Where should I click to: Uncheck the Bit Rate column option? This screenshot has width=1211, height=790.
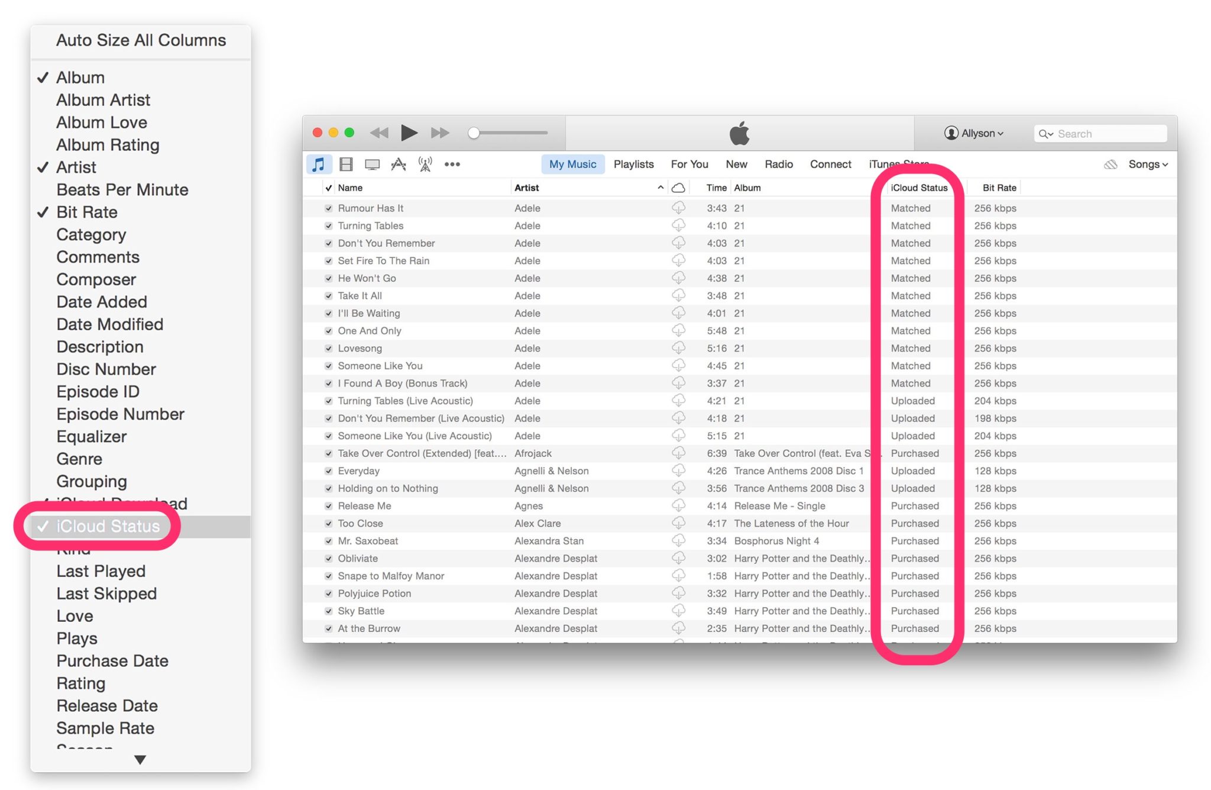point(141,212)
